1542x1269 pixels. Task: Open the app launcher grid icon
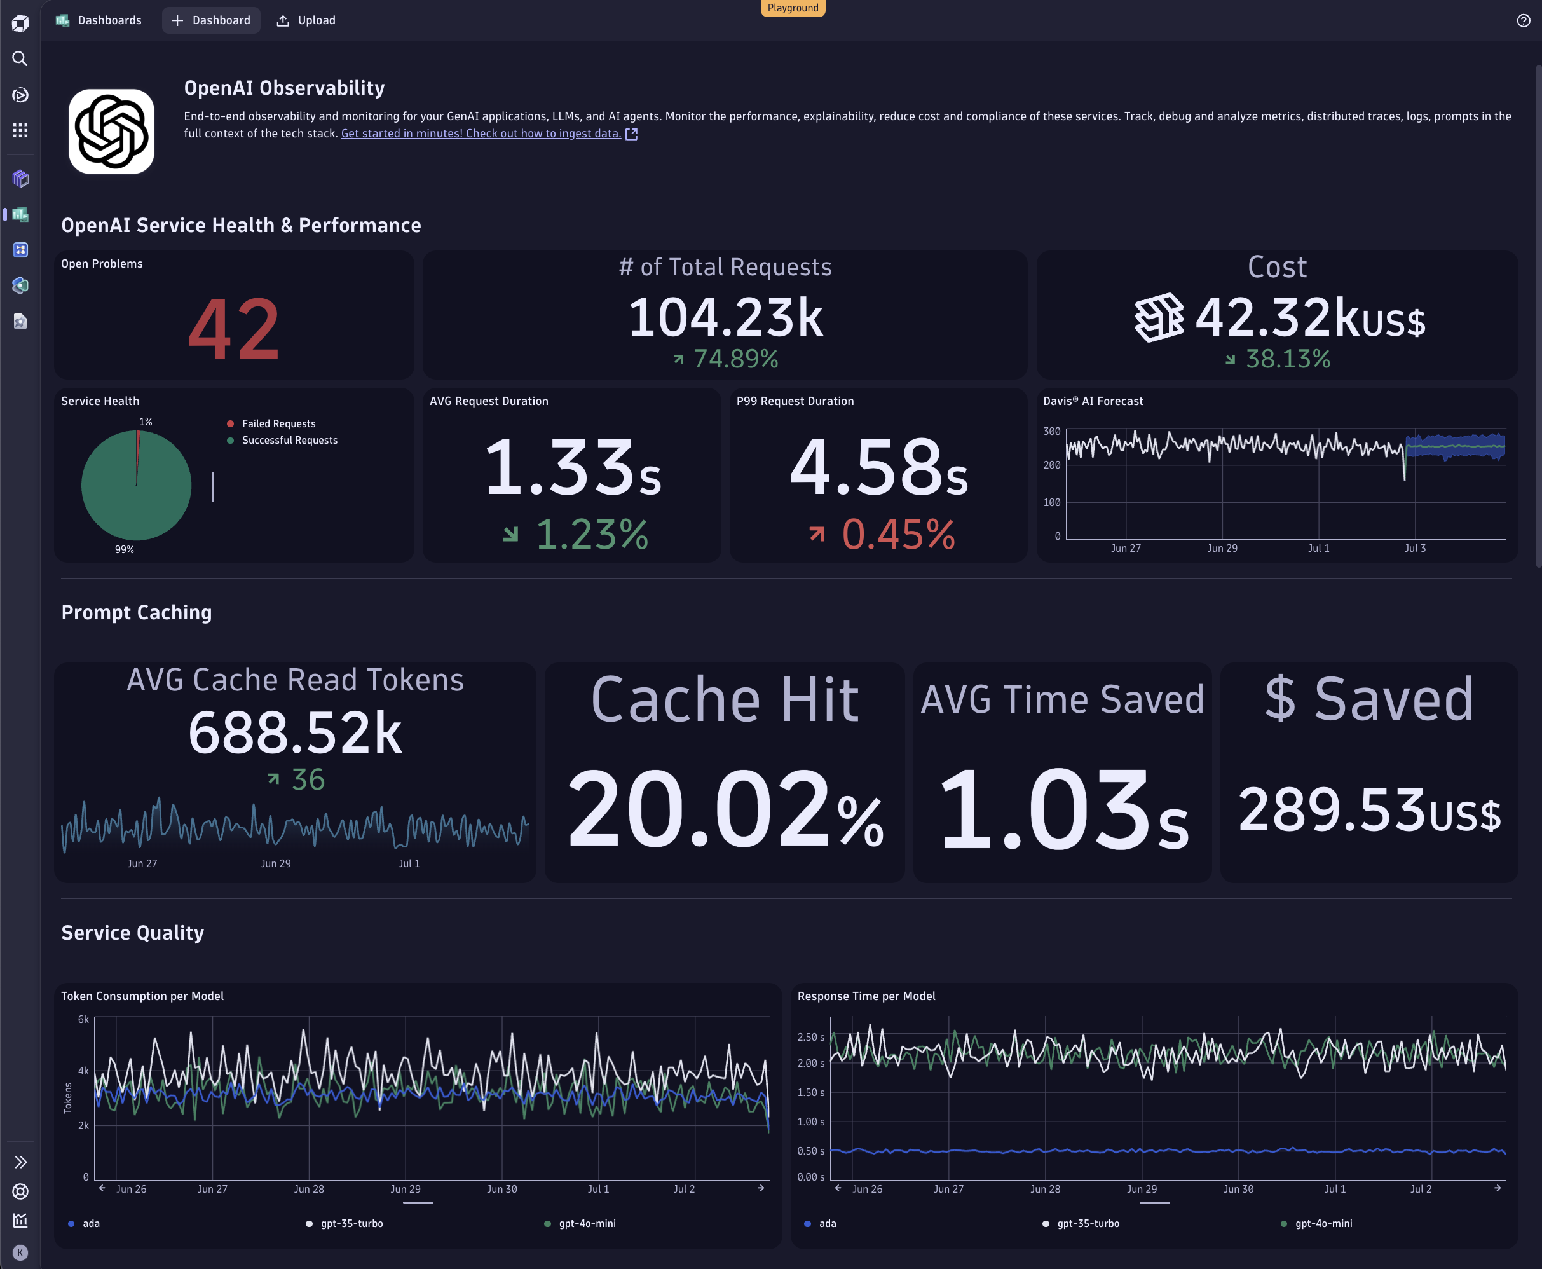(x=20, y=130)
